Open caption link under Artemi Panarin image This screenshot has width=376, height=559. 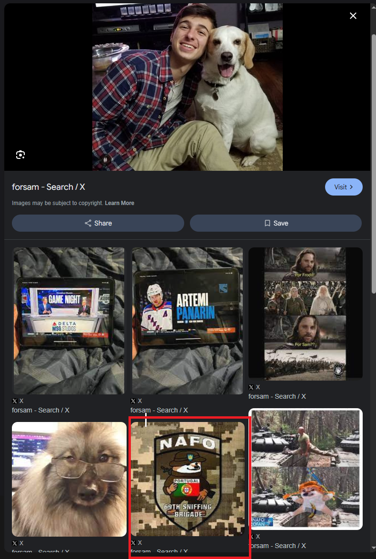tap(159, 411)
